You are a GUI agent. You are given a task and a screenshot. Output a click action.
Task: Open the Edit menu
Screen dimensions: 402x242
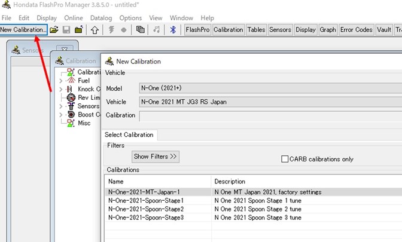tap(24, 18)
